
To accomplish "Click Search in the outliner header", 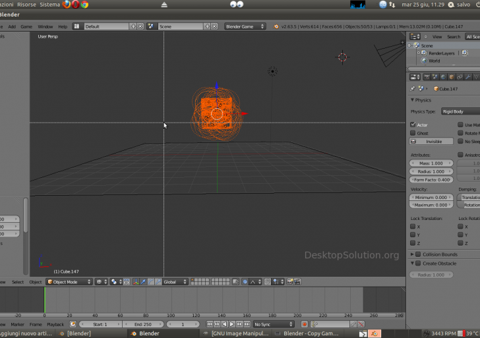I will point(454,37).
